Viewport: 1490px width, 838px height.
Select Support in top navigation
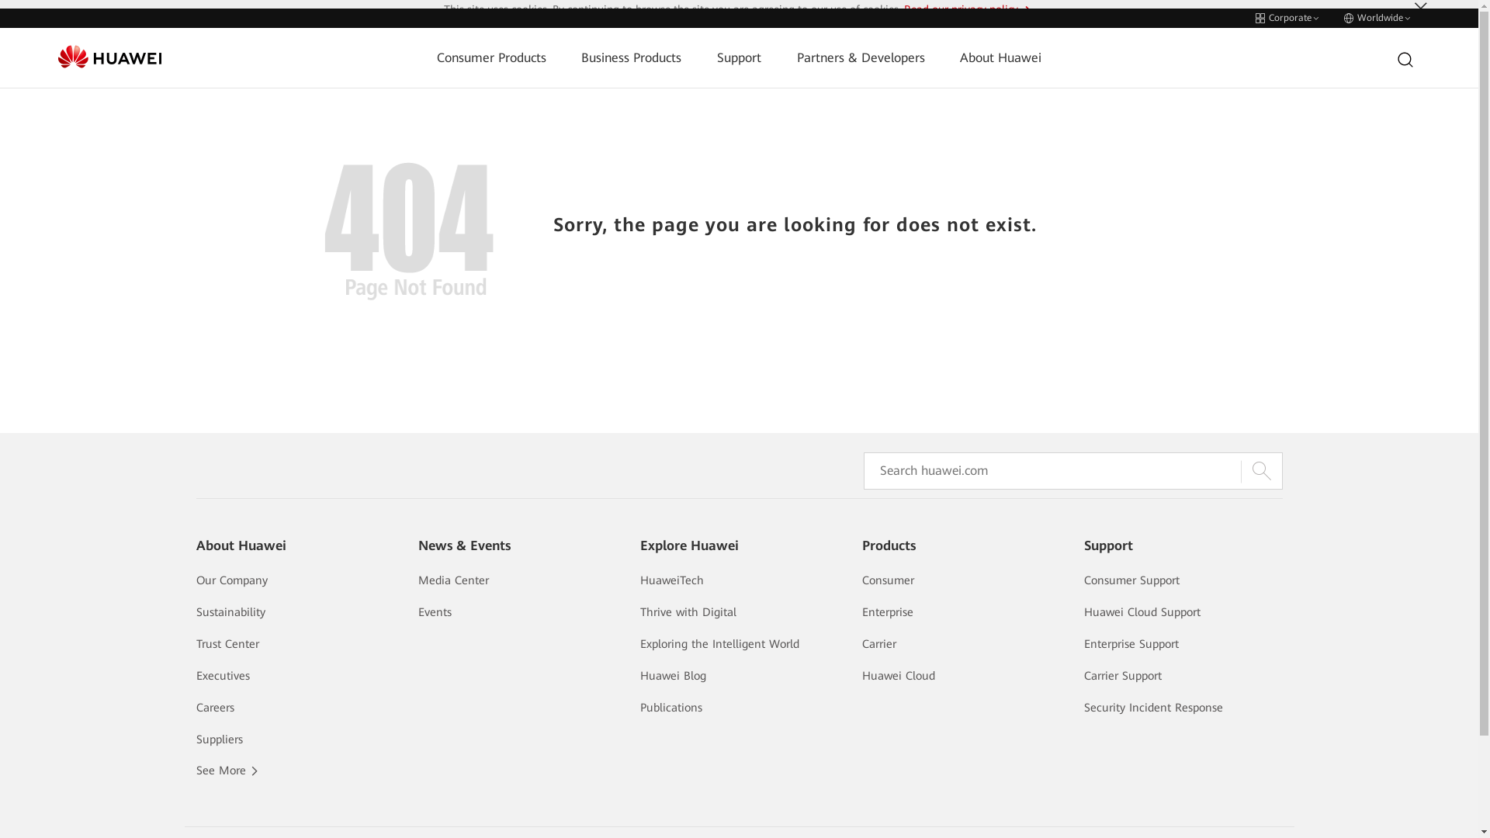coord(739,58)
